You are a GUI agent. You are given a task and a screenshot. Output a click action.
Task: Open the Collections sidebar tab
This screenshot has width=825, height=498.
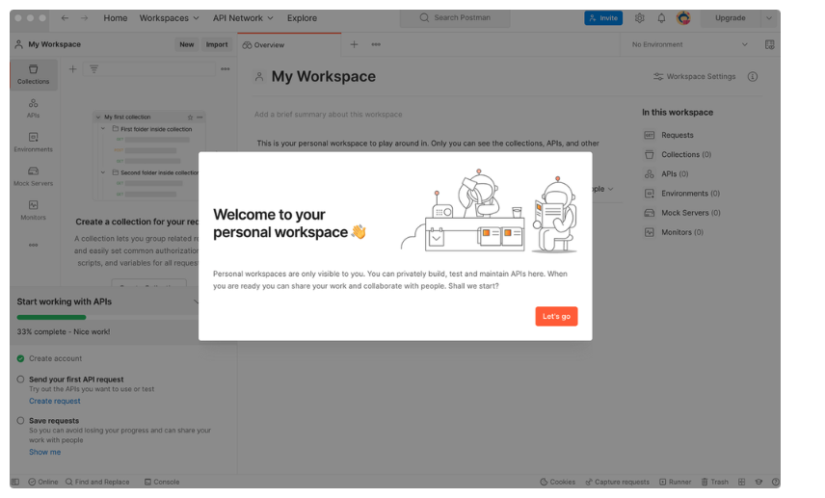pos(33,75)
